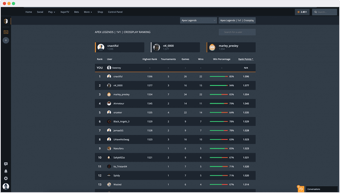
Task: Click nK_0000's 94% win percentage bar
Action: (x=218, y=85)
